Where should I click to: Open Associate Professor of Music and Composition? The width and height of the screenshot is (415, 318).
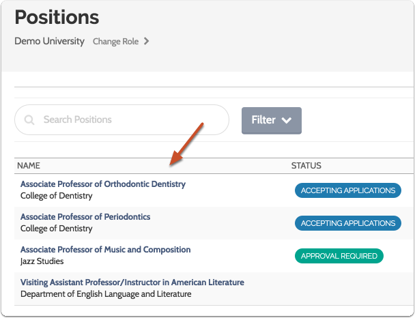click(106, 250)
